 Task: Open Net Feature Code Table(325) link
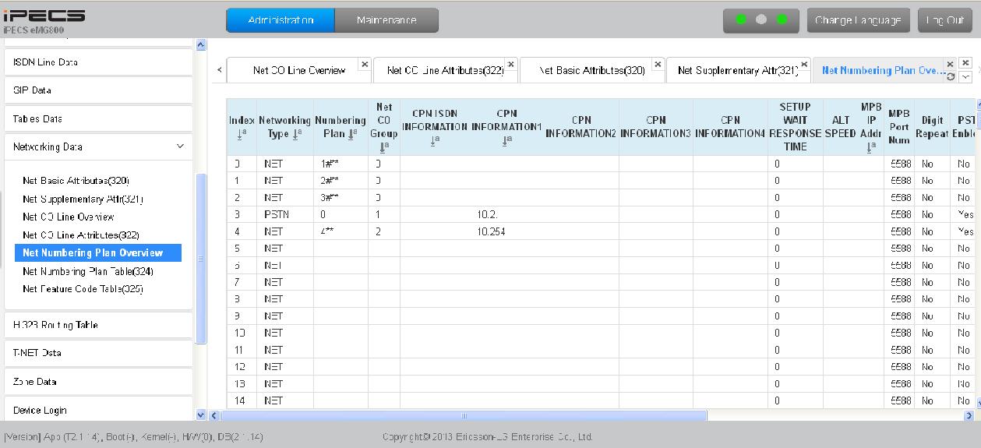tap(83, 289)
